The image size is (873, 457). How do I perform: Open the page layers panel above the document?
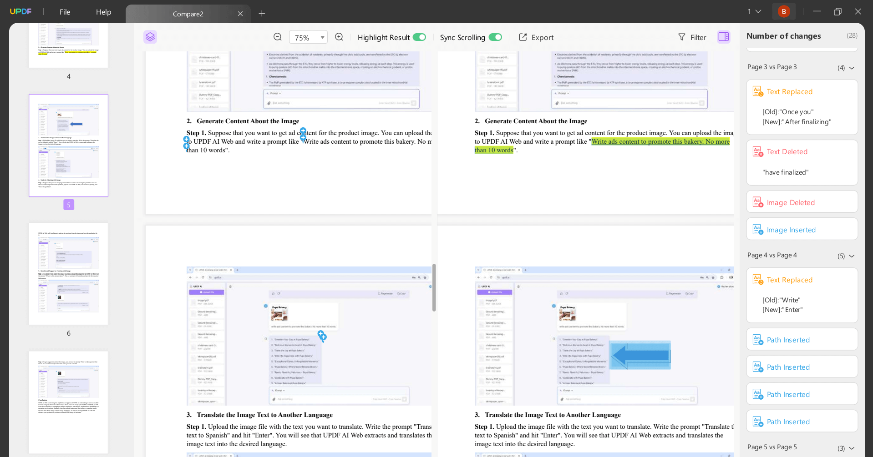150,37
